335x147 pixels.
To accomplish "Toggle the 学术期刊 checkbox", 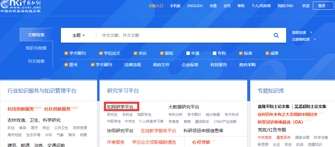I will [x=66, y=53].
